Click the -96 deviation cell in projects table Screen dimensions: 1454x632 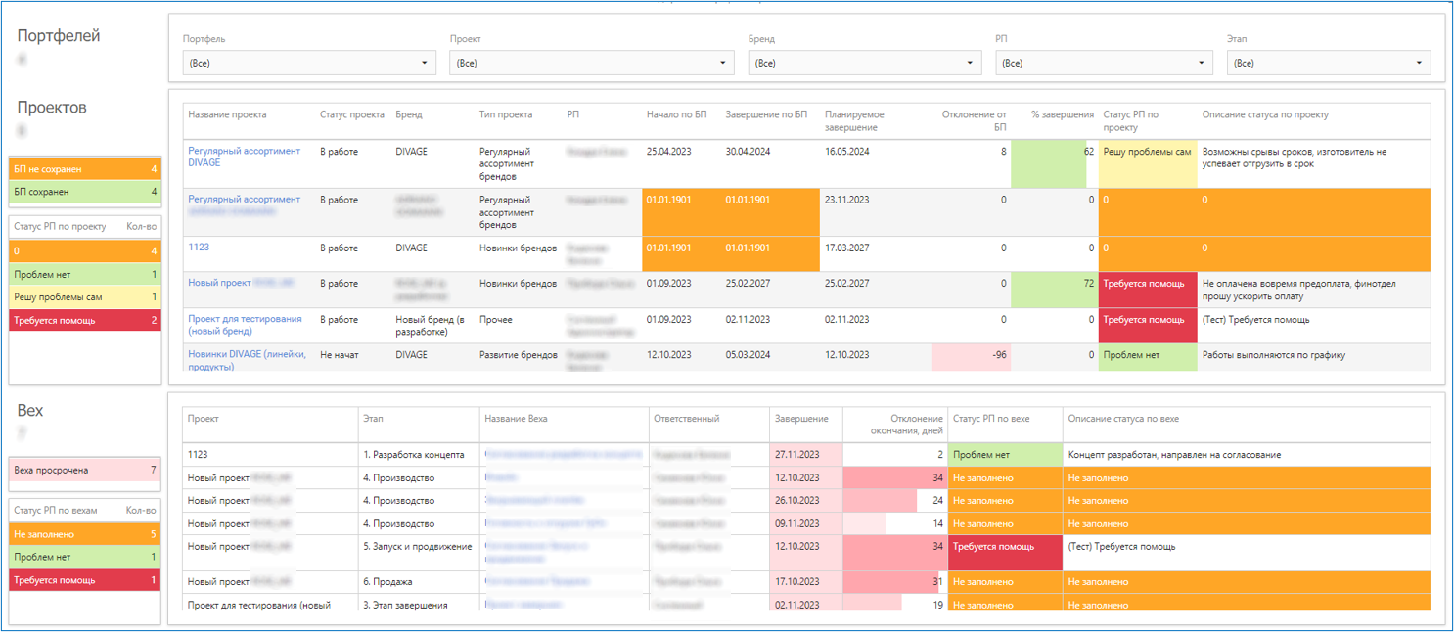pyautogui.click(x=970, y=356)
